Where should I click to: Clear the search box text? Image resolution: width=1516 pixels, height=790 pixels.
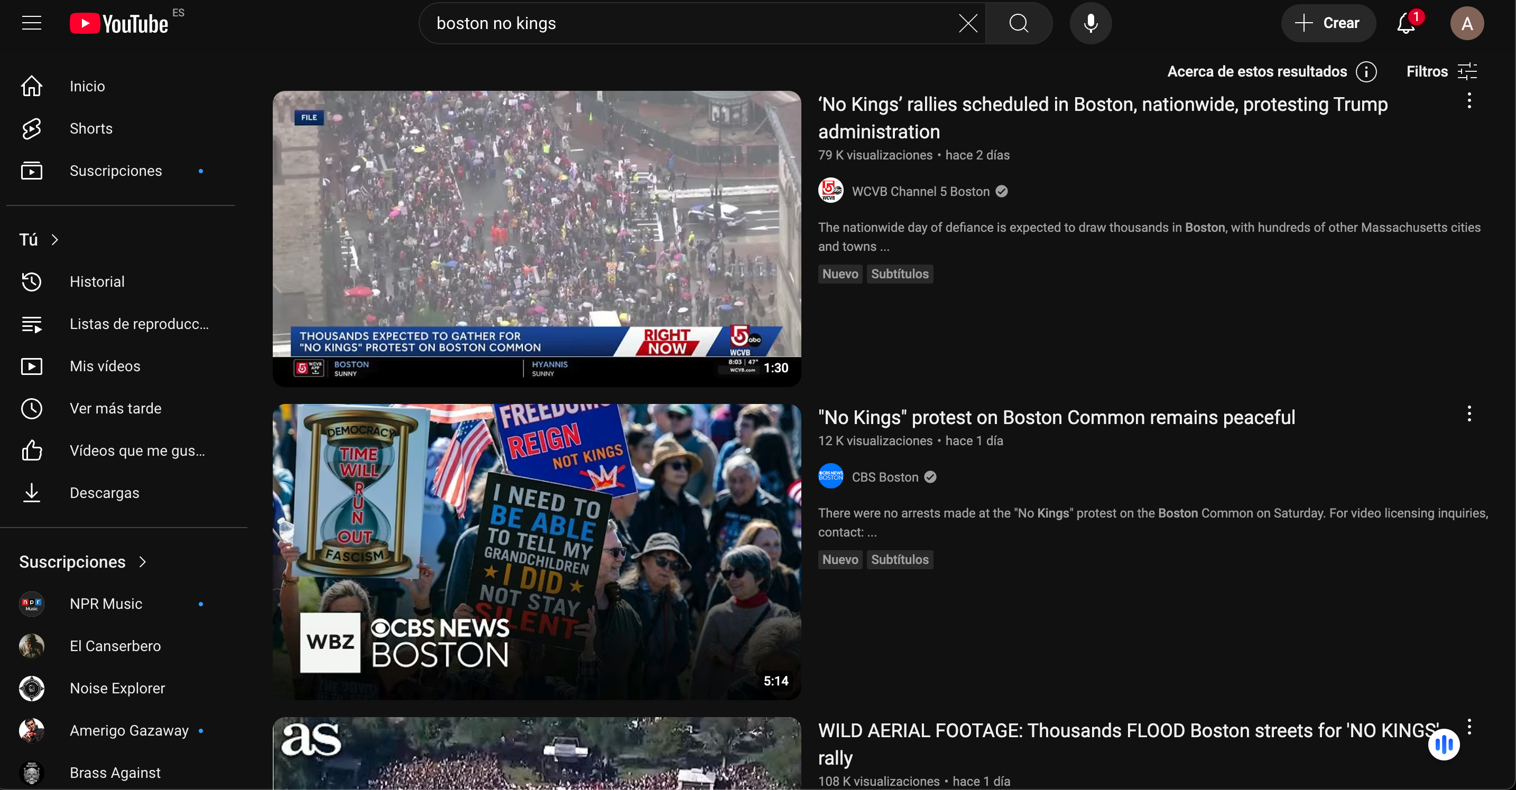(x=967, y=24)
